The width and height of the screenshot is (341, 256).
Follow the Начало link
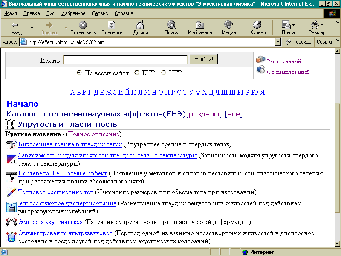pyautogui.click(x=23, y=104)
